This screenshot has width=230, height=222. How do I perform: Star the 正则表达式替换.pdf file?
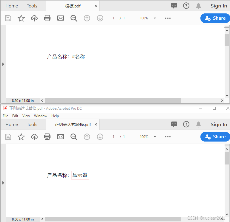pyautogui.click(x=21, y=137)
